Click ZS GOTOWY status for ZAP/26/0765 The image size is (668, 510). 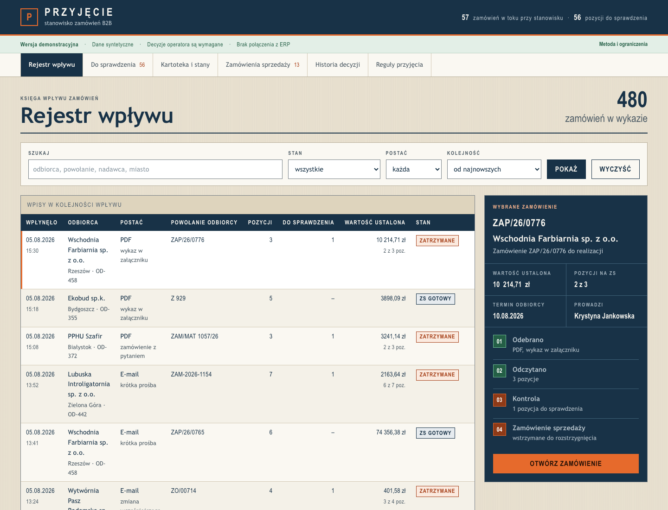pyautogui.click(x=435, y=433)
